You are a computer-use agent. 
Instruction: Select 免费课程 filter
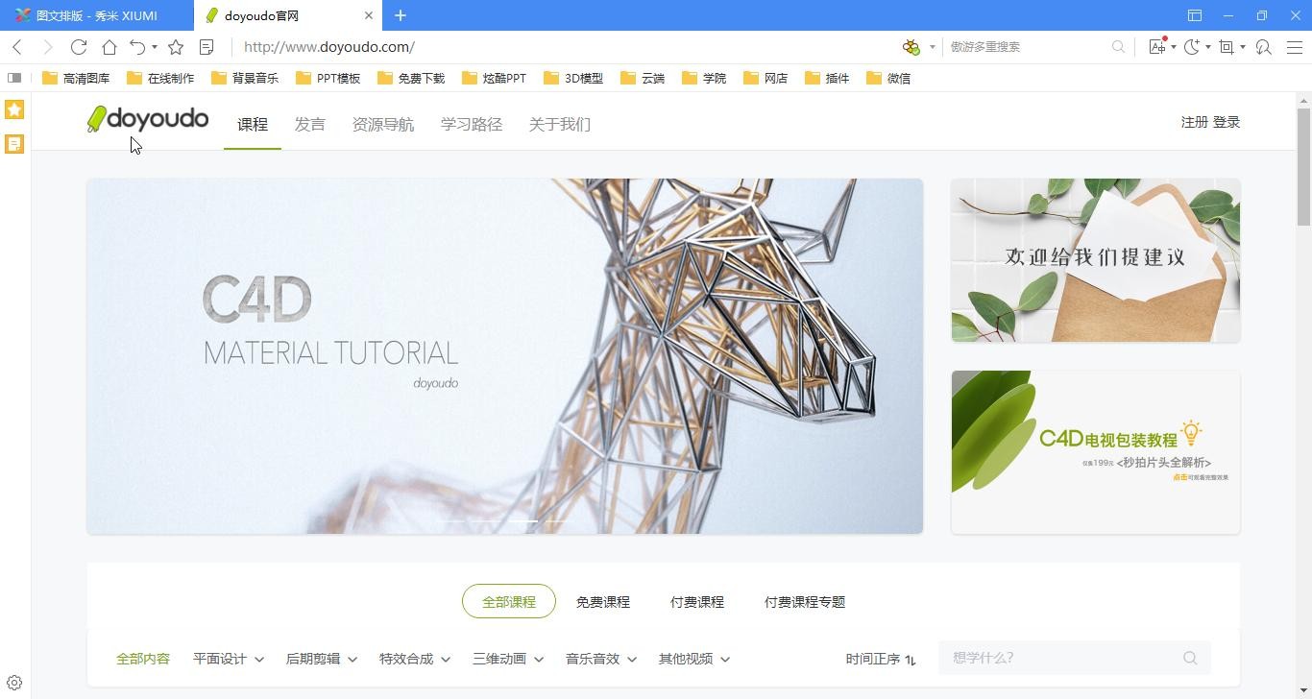point(603,602)
